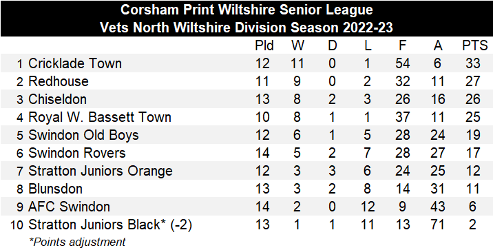
Task: Click Swindon Old Boys team name
Action: tap(83, 135)
